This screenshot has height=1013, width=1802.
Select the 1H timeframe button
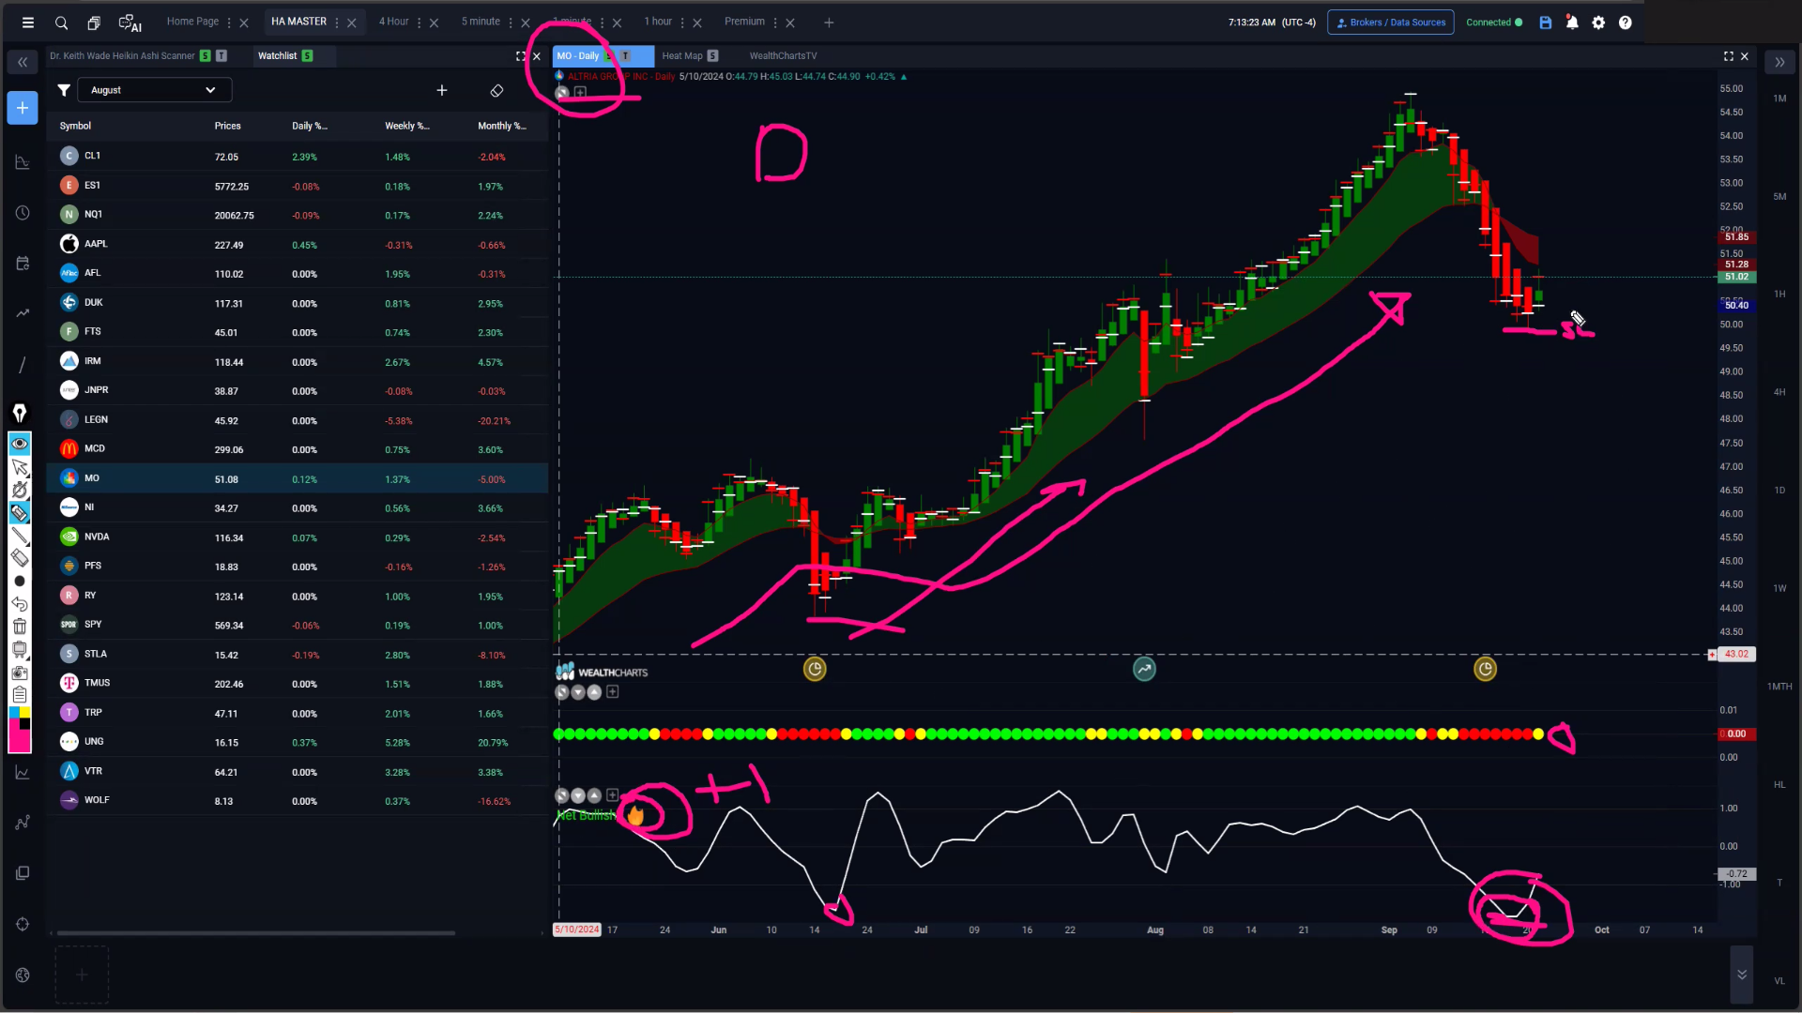[x=1779, y=295]
